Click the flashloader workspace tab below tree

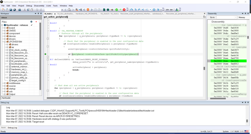(6, 98)
